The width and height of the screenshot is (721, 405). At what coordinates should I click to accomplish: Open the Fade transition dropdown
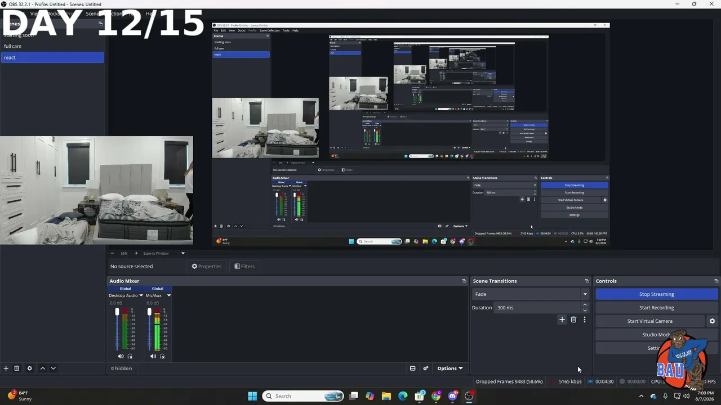(530, 294)
